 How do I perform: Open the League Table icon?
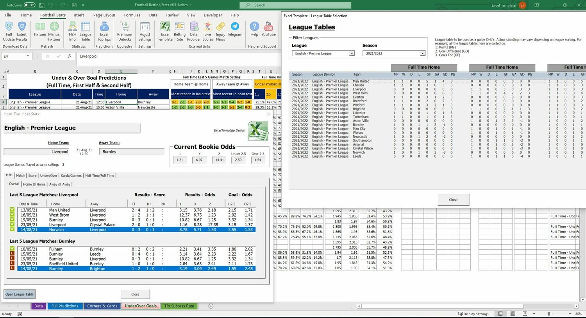coord(86,31)
